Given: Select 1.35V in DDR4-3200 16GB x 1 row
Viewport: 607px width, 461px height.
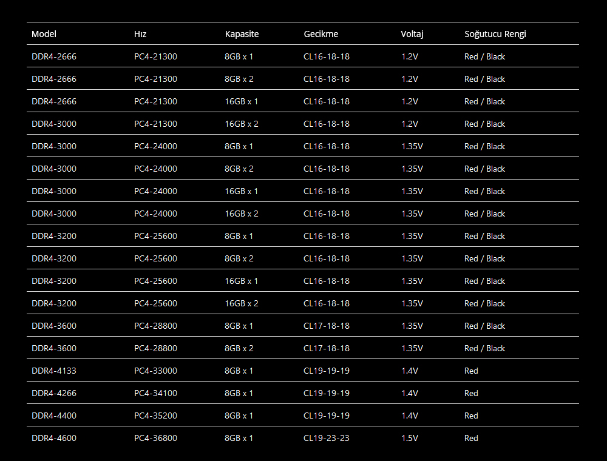Looking at the screenshot, I should click(412, 281).
